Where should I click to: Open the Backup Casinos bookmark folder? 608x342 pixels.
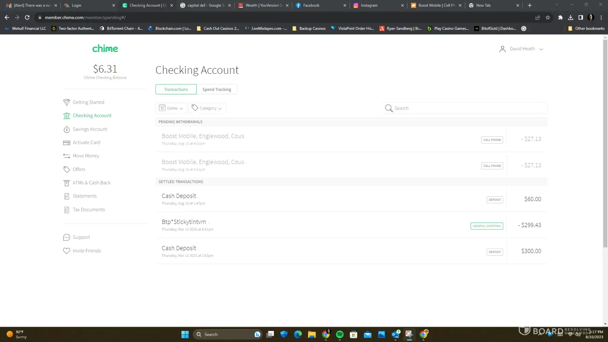[309, 28]
